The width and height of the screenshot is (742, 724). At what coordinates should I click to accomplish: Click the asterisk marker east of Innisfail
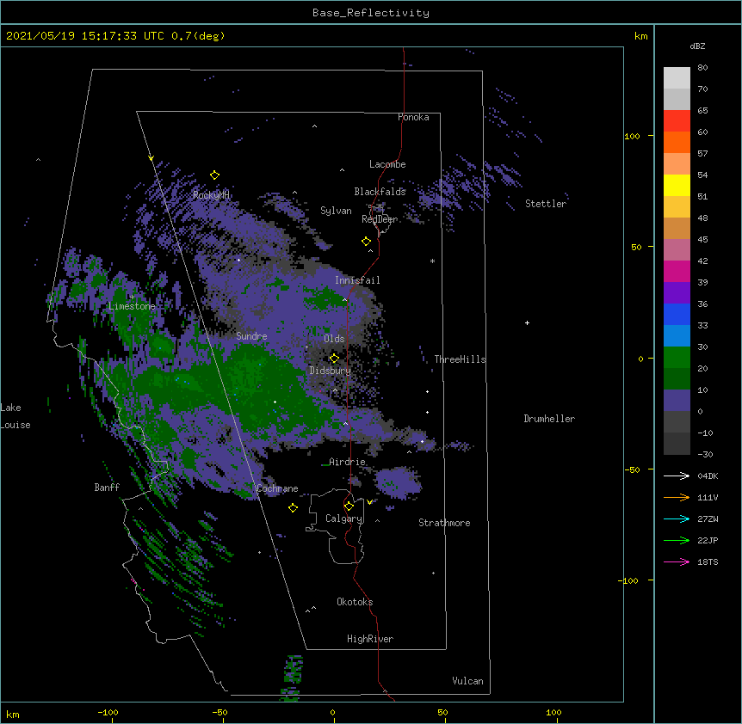pos(432,261)
